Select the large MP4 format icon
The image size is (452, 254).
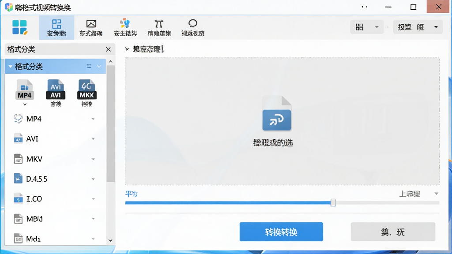click(x=25, y=90)
